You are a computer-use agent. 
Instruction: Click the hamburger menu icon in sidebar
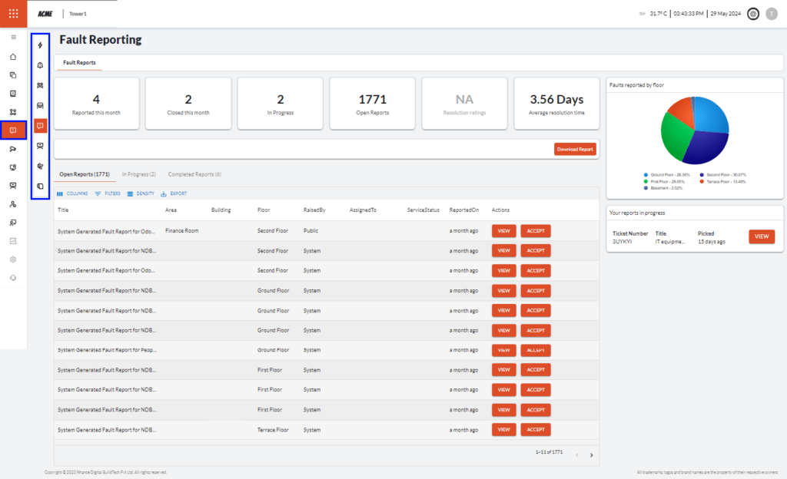click(x=13, y=37)
